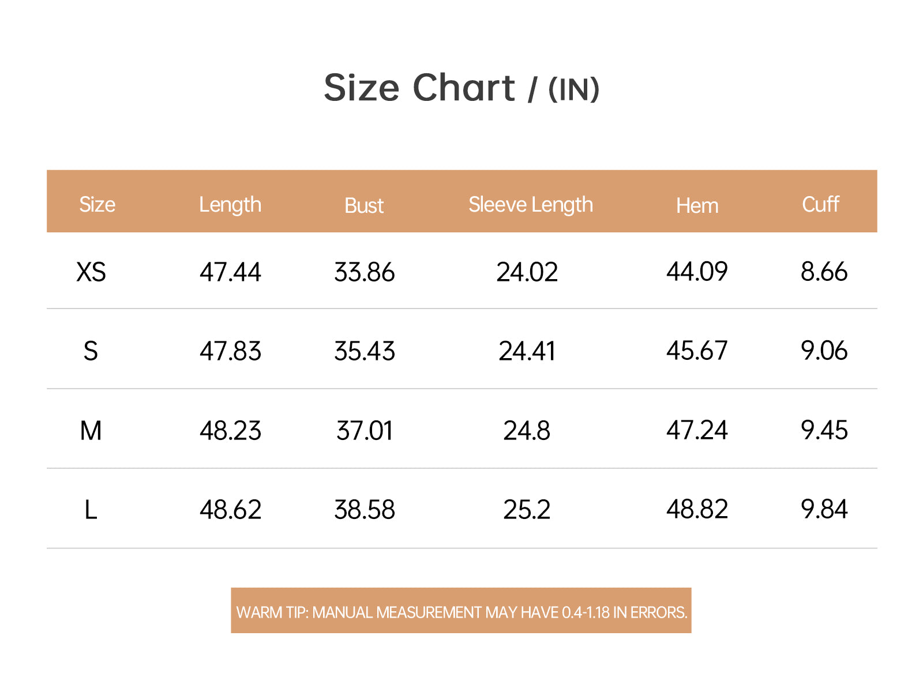The height and width of the screenshot is (692, 923).
Task: Click XS length value 47.44
Action: [x=230, y=272]
